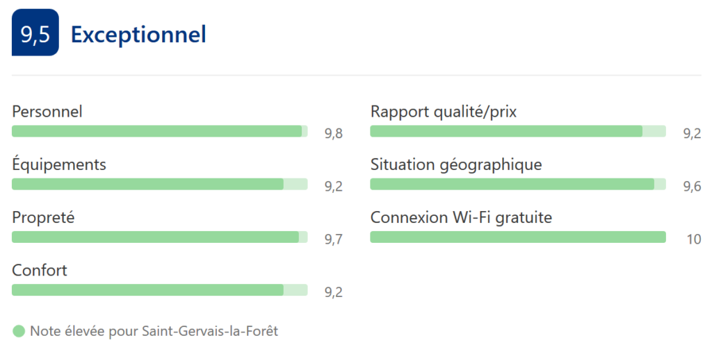
Task: Click the 9,8 Personnel score value
Action: click(x=333, y=134)
